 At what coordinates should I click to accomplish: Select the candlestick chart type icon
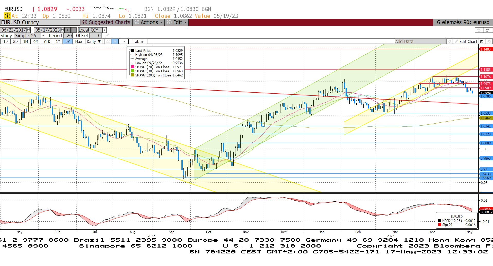(x=115, y=41)
